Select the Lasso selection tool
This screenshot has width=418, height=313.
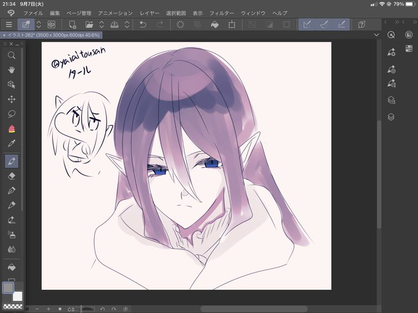[12, 114]
